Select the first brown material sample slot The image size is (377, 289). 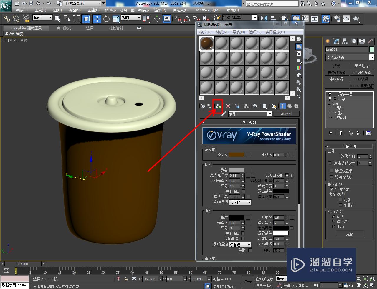[207, 44]
